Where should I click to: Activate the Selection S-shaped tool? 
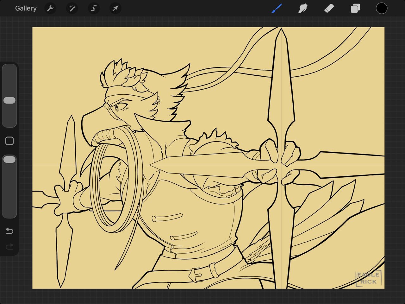tap(94, 8)
